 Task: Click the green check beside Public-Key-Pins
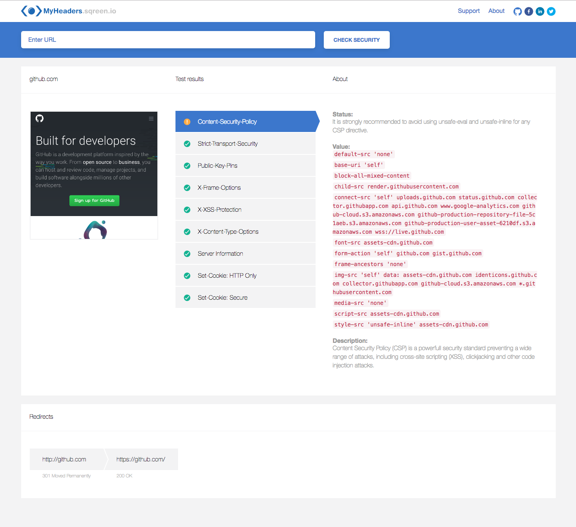(187, 166)
